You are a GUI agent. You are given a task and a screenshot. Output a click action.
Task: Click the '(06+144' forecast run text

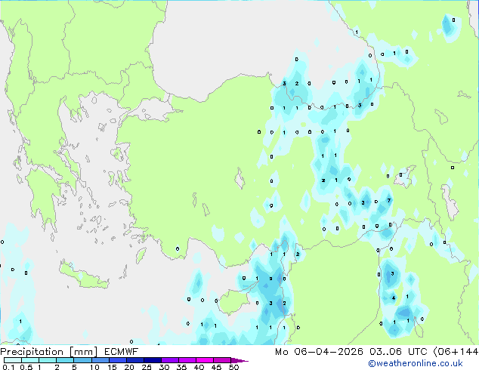click(456, 352)
